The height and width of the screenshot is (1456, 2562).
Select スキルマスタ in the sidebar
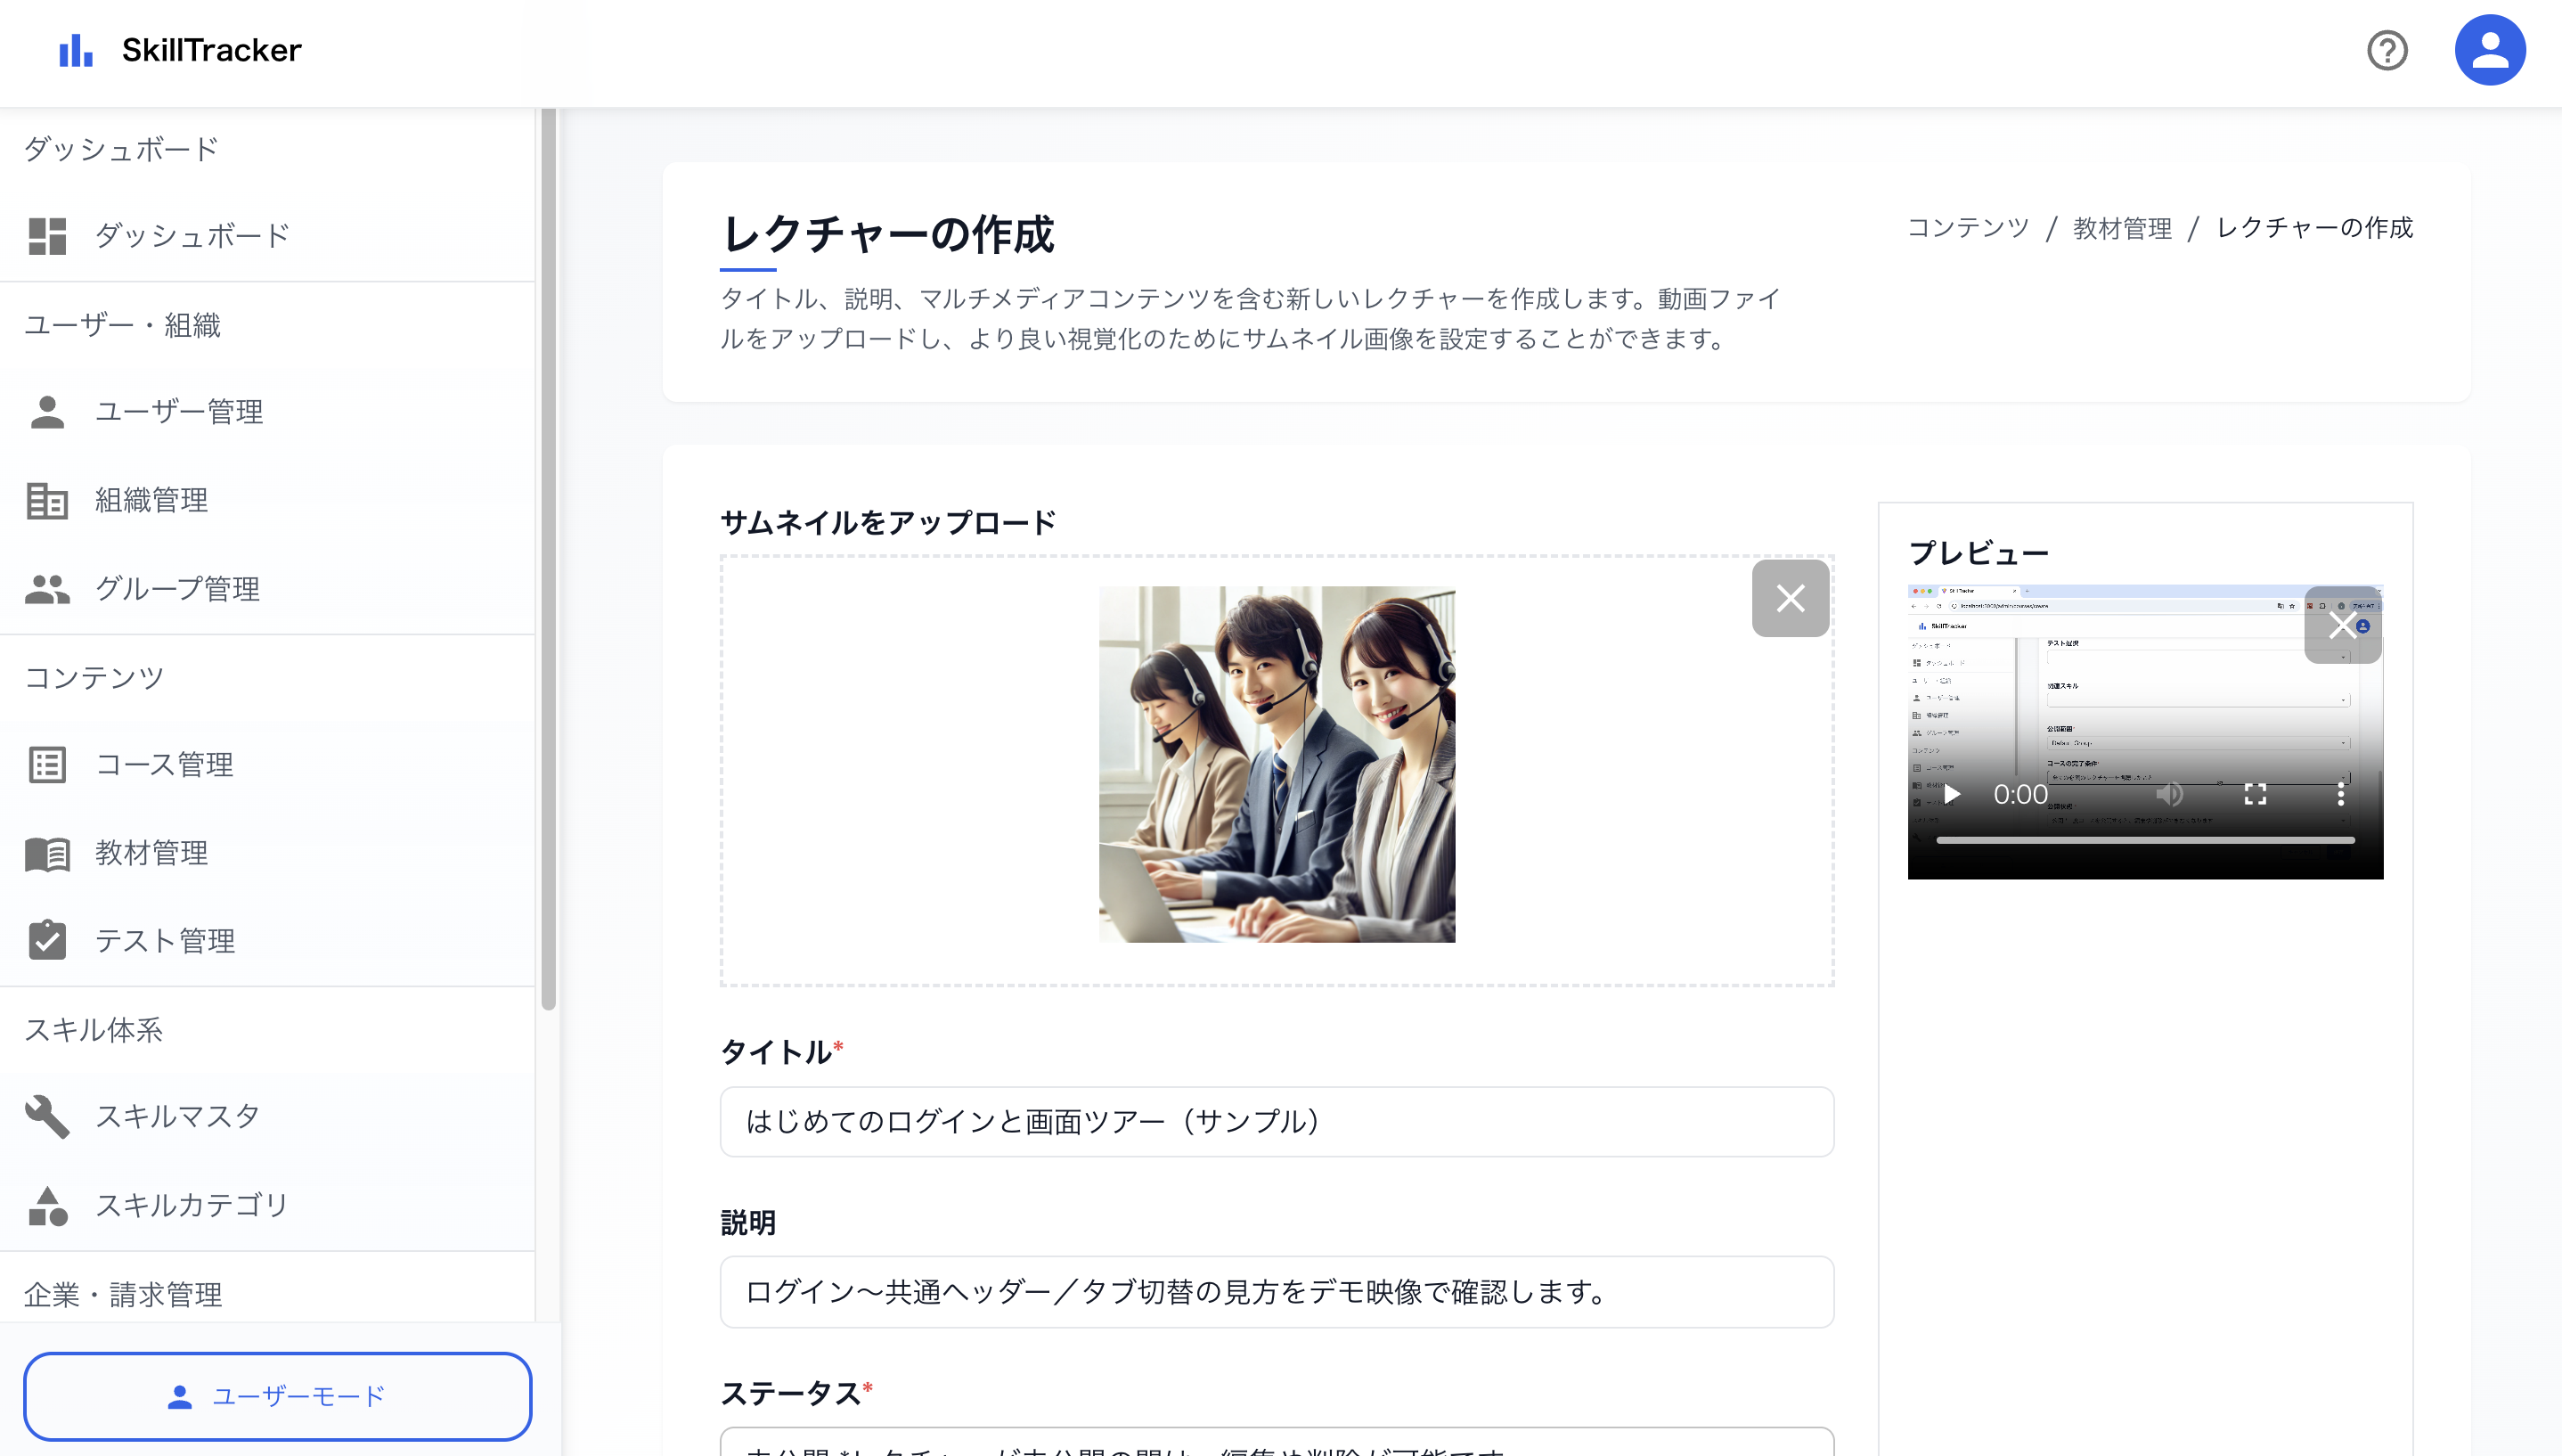pyautogui.click(x=177, y=1116)
